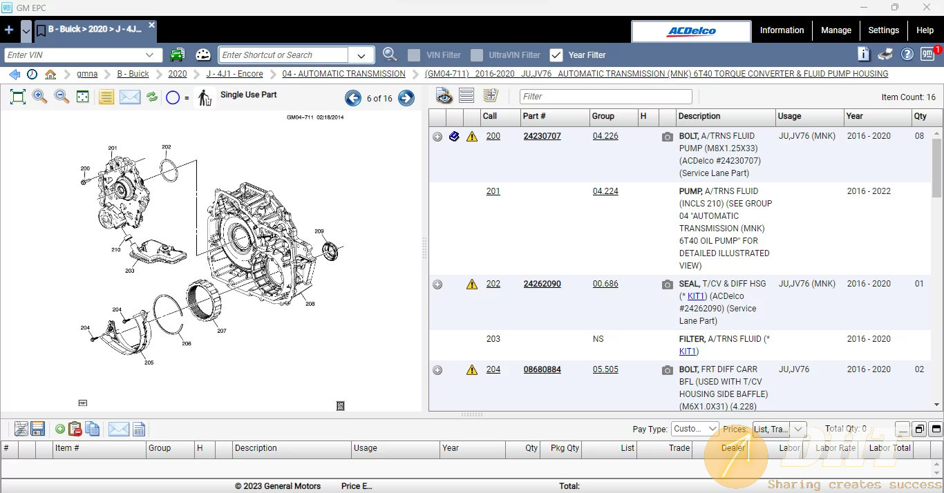Expand the bolt 08680884 row plus
The image size is (944, 493).
437,370
